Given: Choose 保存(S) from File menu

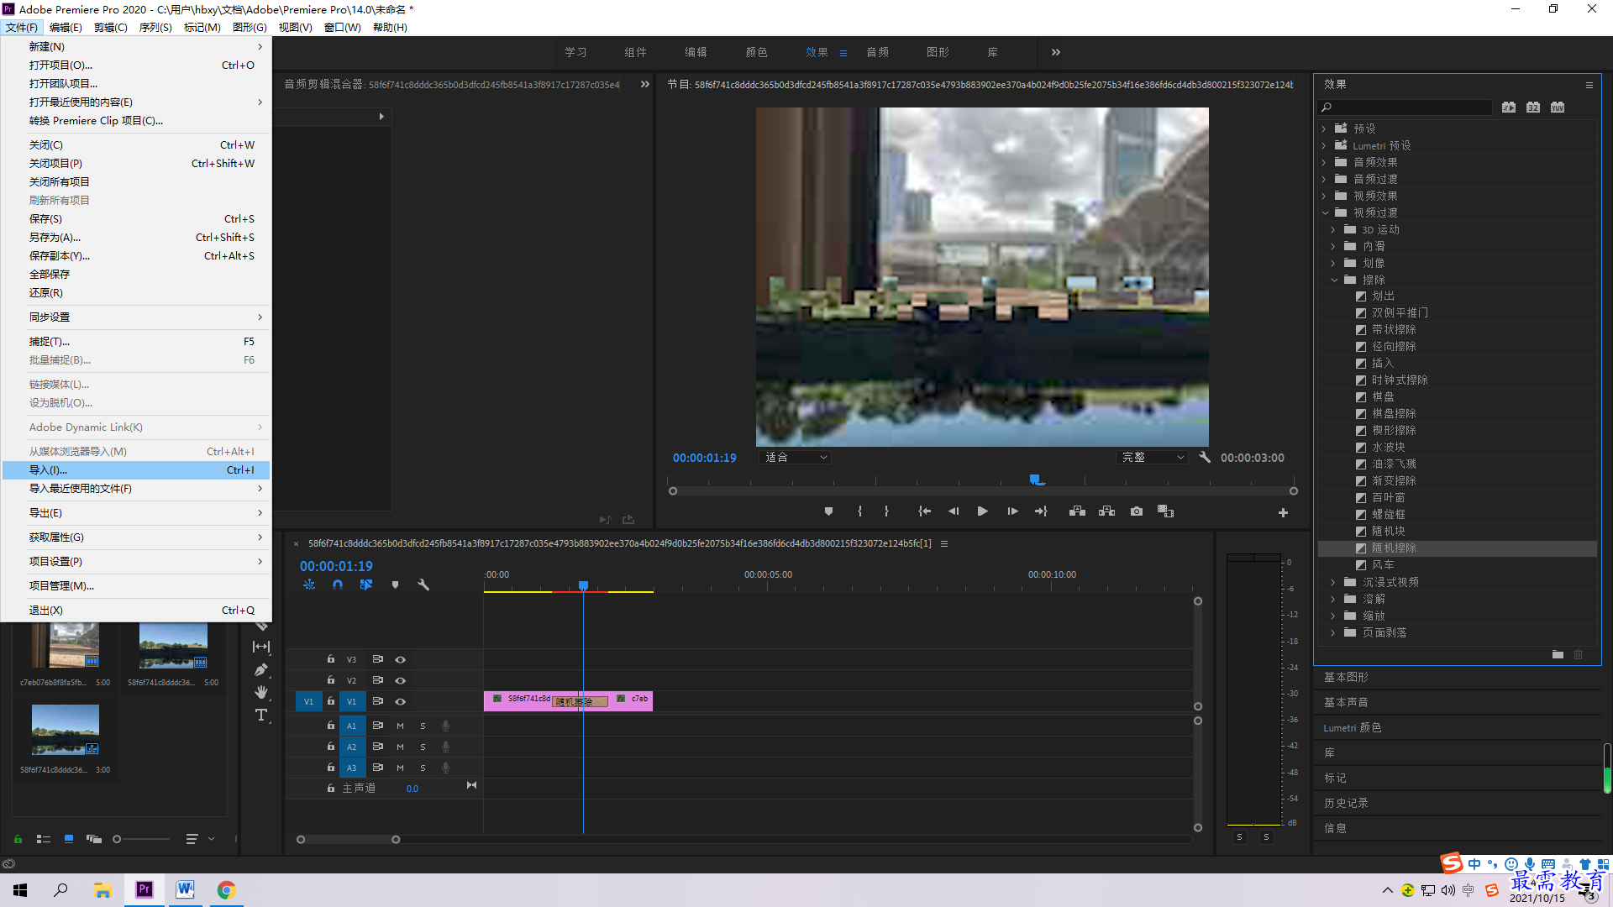Looking at the screenshot, I should point(136,219).
